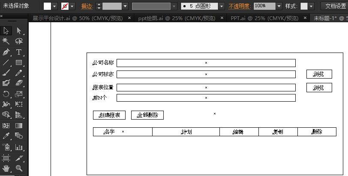Select the Eraser tool
Viewport: 348px width, 176px height.
19,83
